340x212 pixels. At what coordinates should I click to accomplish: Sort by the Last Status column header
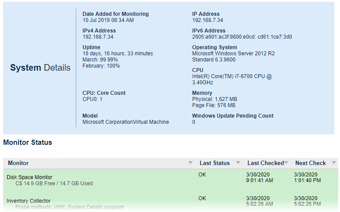tap(215, 163)
